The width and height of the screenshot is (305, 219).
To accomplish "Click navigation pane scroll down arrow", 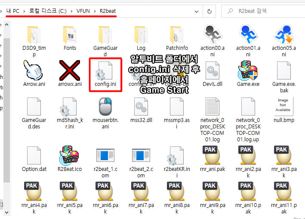I will point(6,212).
